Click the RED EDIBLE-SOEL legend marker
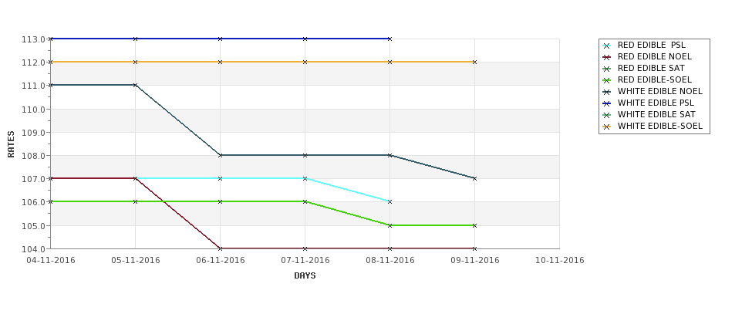The height and width of the screenshot is (331, 752). coord(607,80)
